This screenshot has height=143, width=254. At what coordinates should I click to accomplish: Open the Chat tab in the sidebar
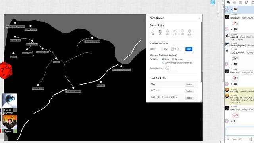(229, 2)
